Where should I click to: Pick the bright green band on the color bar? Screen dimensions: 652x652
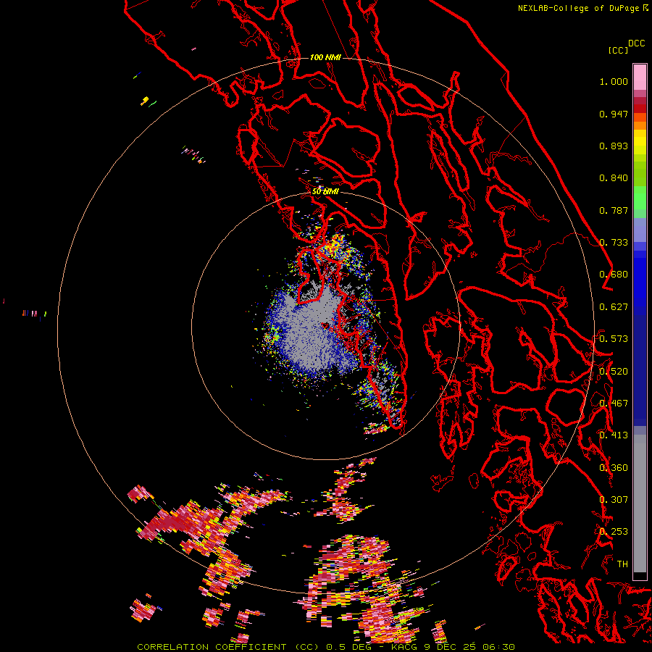pyautogui.click(x=640, y=198)
